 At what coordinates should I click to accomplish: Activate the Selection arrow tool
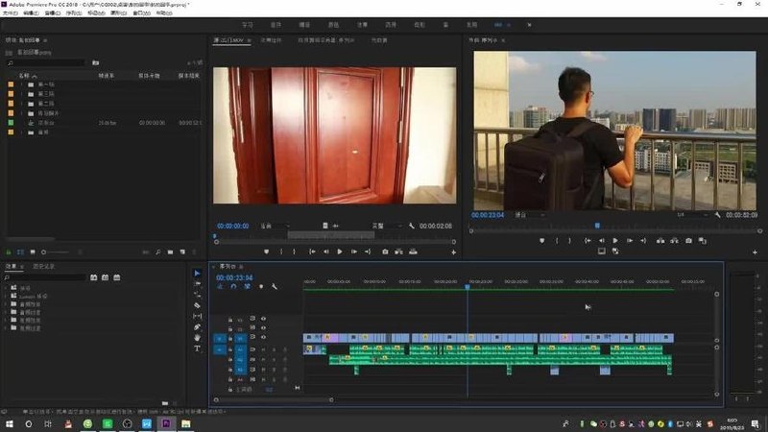click(197, 273)
